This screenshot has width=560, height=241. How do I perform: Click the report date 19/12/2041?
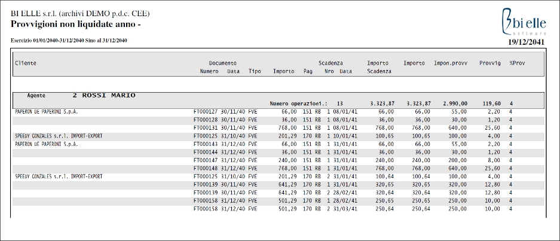pyautogui.click(x=526, y=42)
